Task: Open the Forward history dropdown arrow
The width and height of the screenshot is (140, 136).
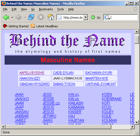Action: 25,17
